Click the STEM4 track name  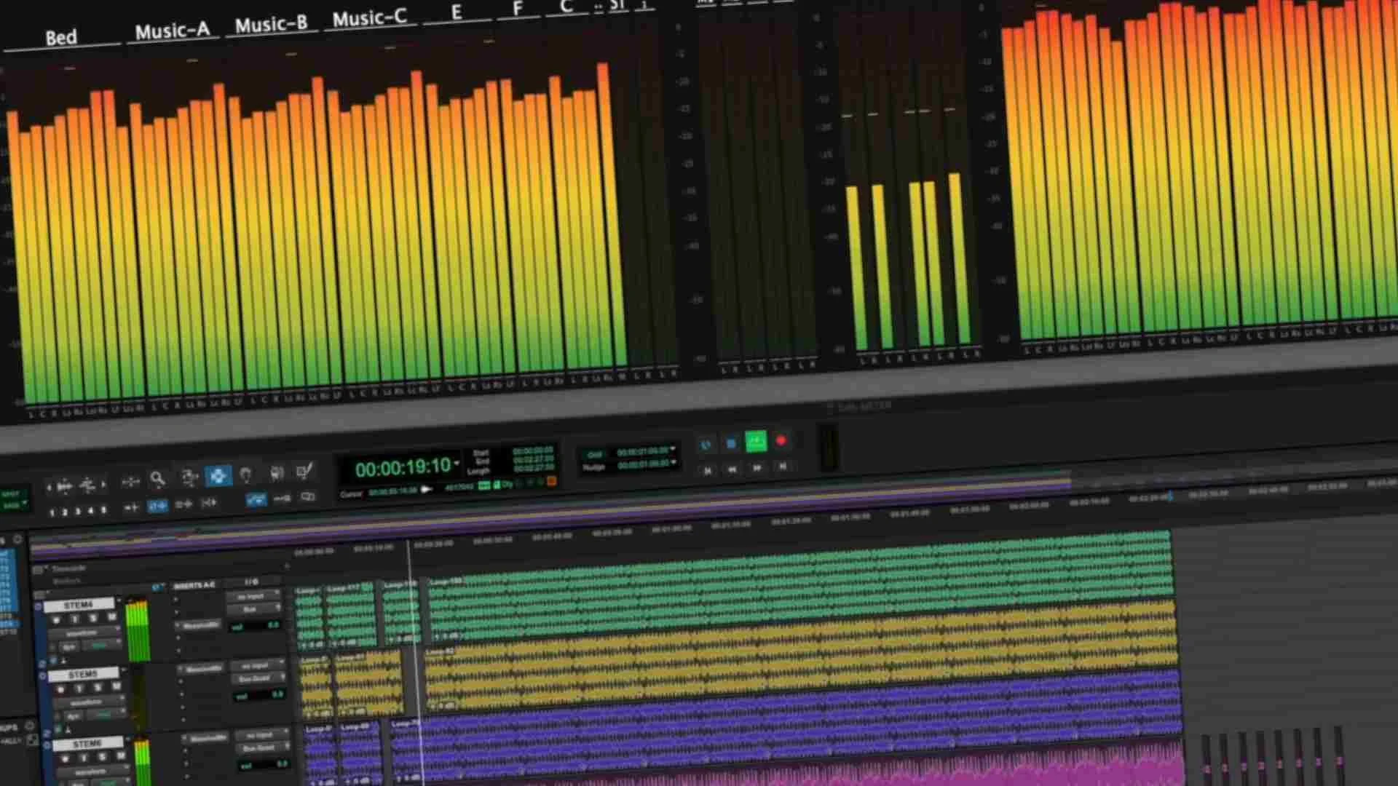coord(79,605)
